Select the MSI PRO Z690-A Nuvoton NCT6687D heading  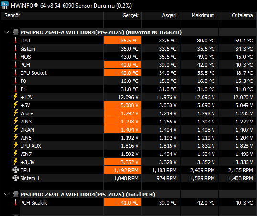click(x=101, y=32)
